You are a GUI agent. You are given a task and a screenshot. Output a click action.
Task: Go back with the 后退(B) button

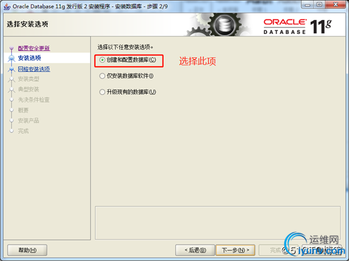(x=195, y=250)
